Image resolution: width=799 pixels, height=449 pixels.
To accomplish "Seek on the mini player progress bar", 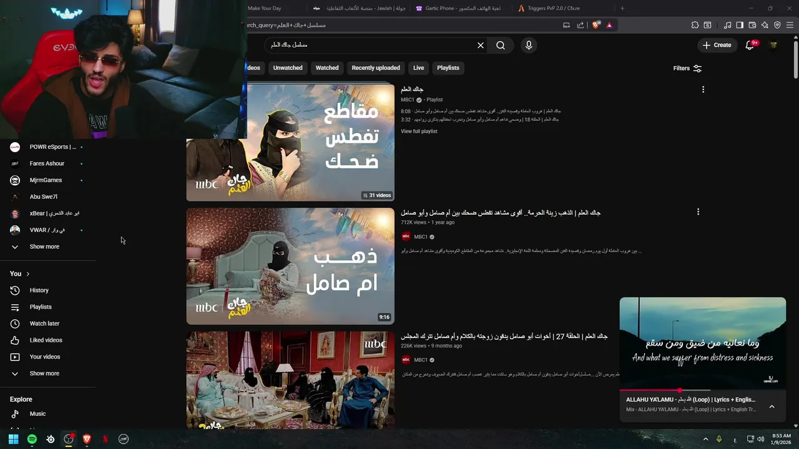I will [x=703, y=390].
